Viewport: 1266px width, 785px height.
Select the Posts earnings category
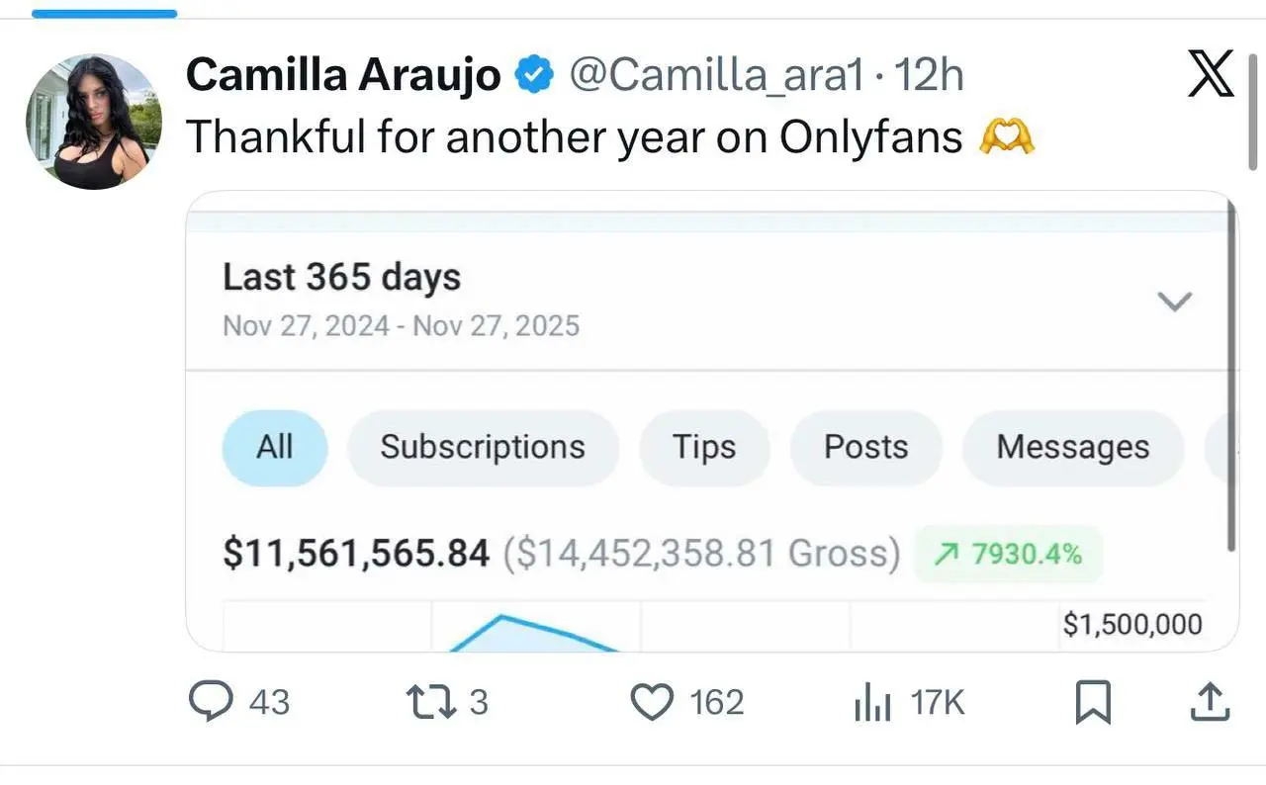coord(865,447)
